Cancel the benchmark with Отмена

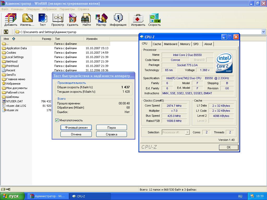coord(76,134)
